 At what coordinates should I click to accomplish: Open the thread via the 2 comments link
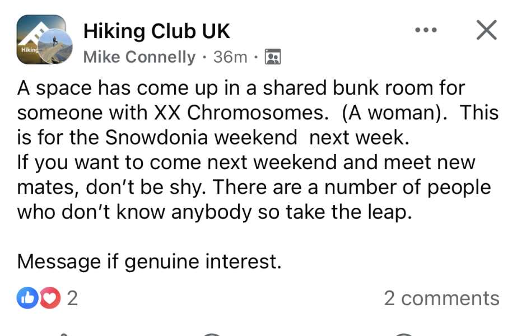442,298
